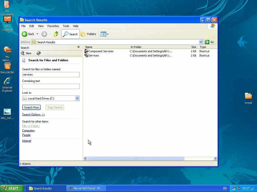The width and height of the screenshot is (257, 192).
Task: Click the file name search field
Action: click(x=51, y=74)
